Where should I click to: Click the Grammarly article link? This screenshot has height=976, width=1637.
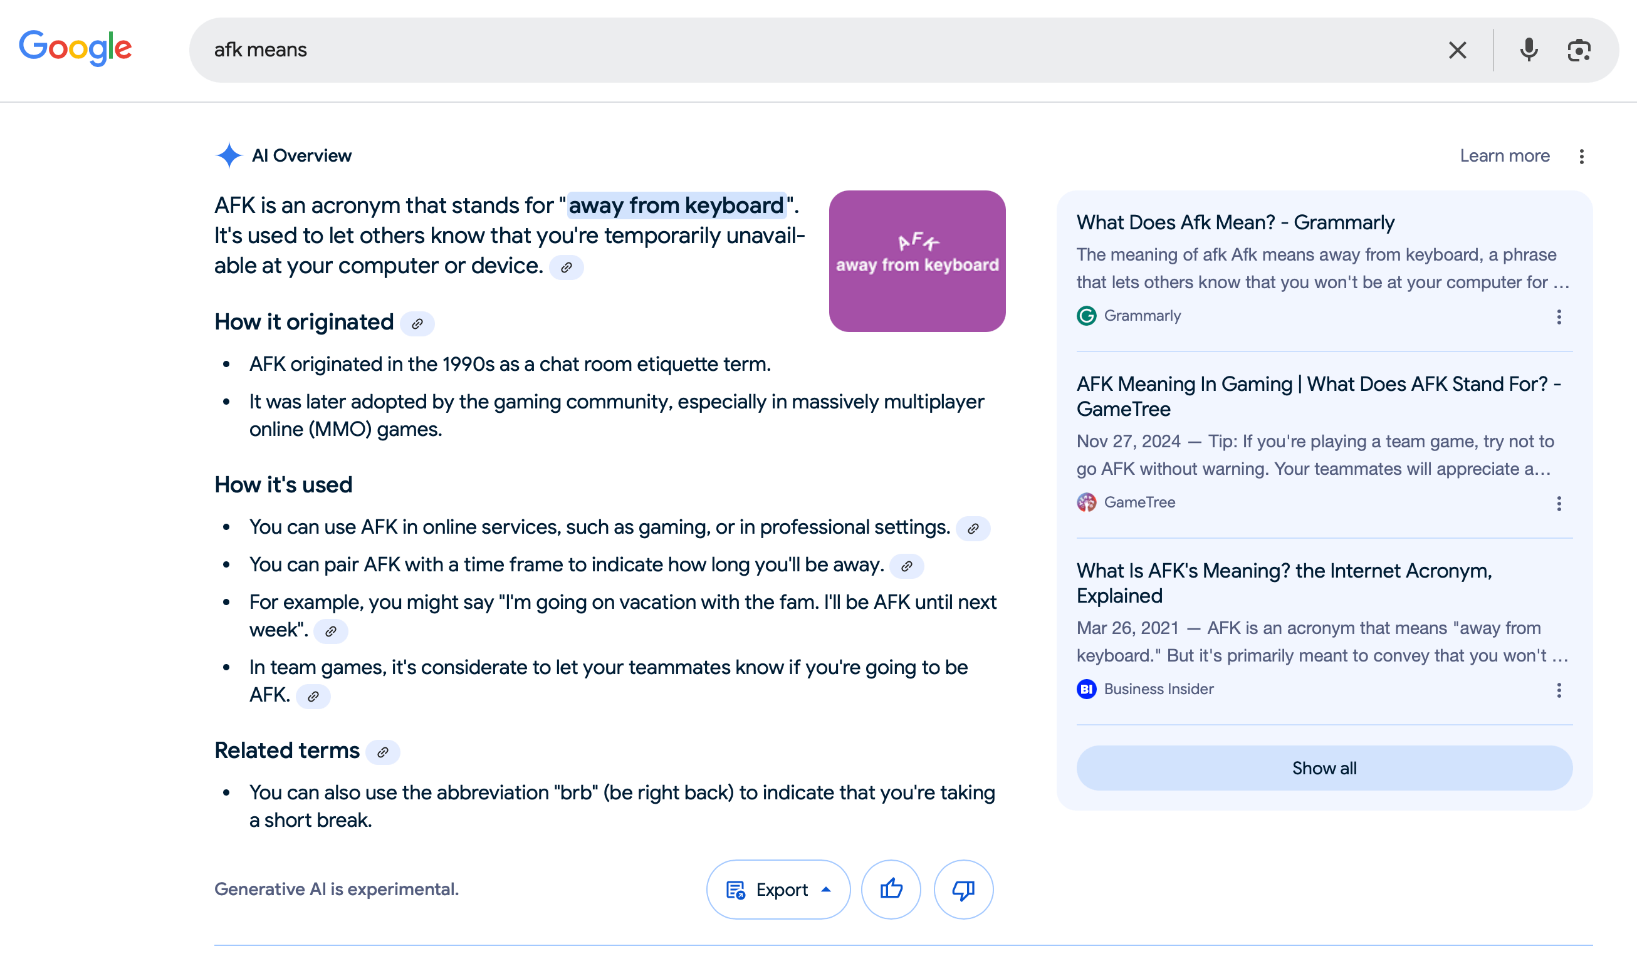point(1235,222)
